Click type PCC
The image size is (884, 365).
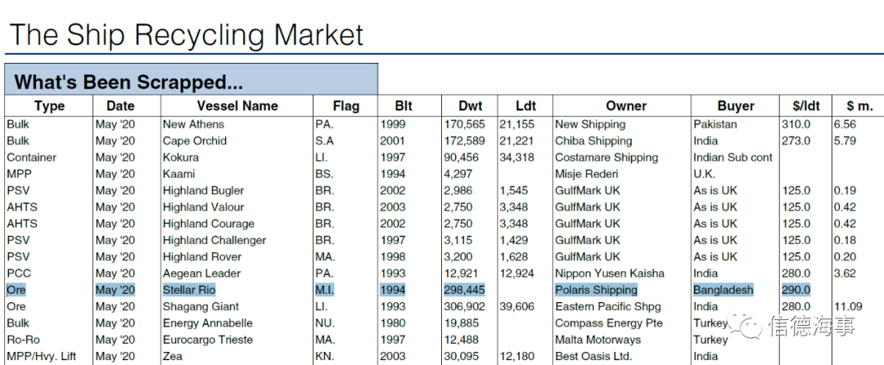click(19, 273)
